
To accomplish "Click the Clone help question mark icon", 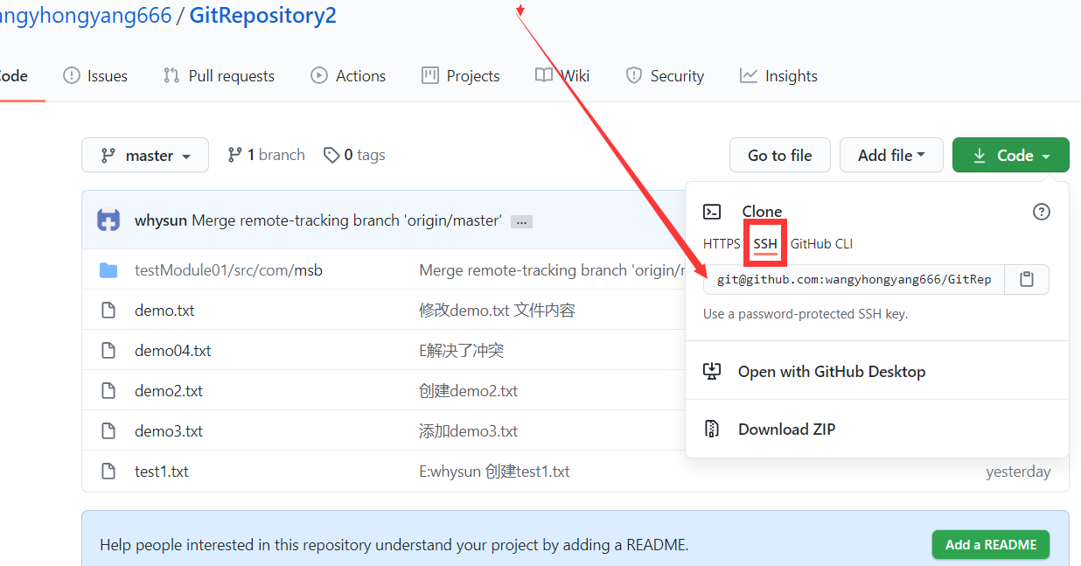I will [1041, 212].
